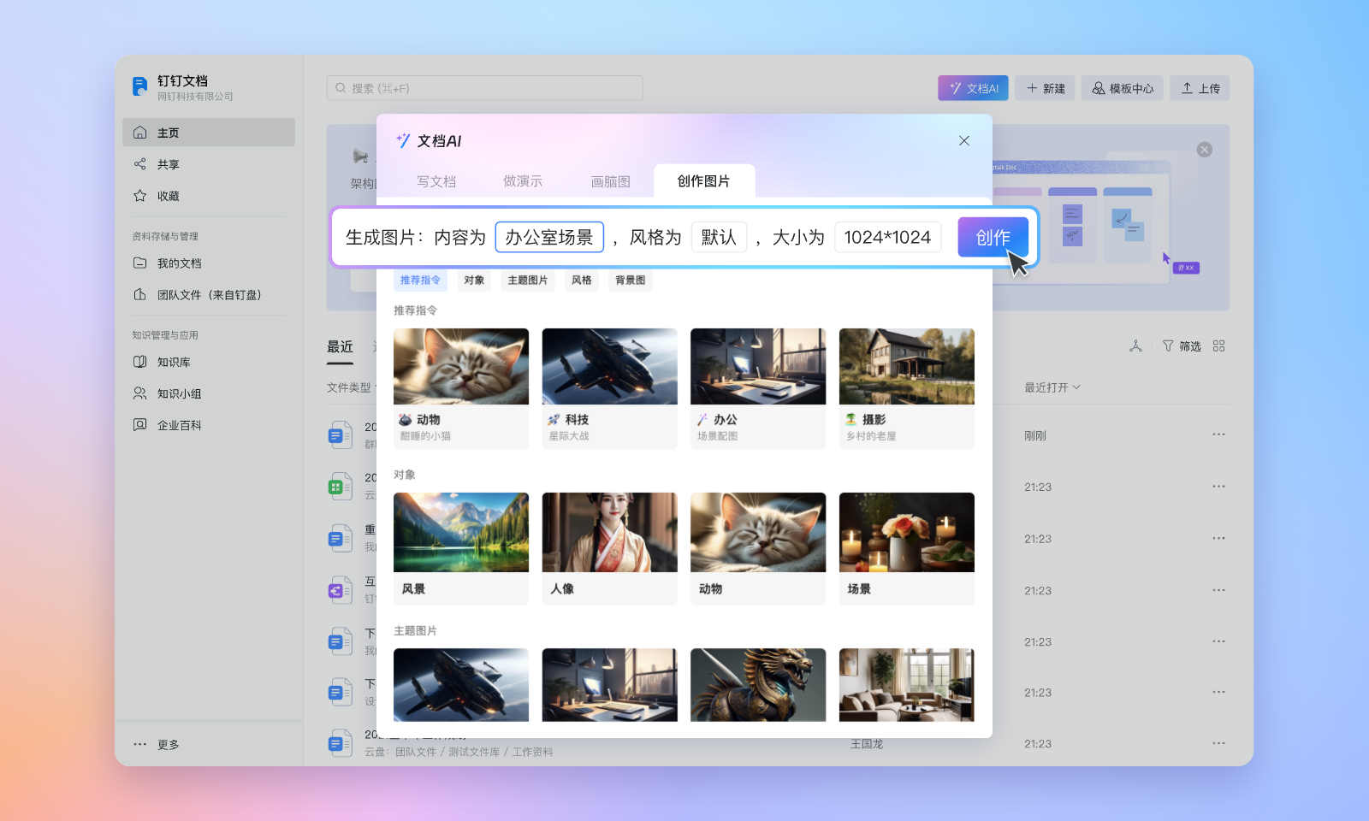
Task: Open the 1024*1024 size dropdown
Action: [887, 237]
